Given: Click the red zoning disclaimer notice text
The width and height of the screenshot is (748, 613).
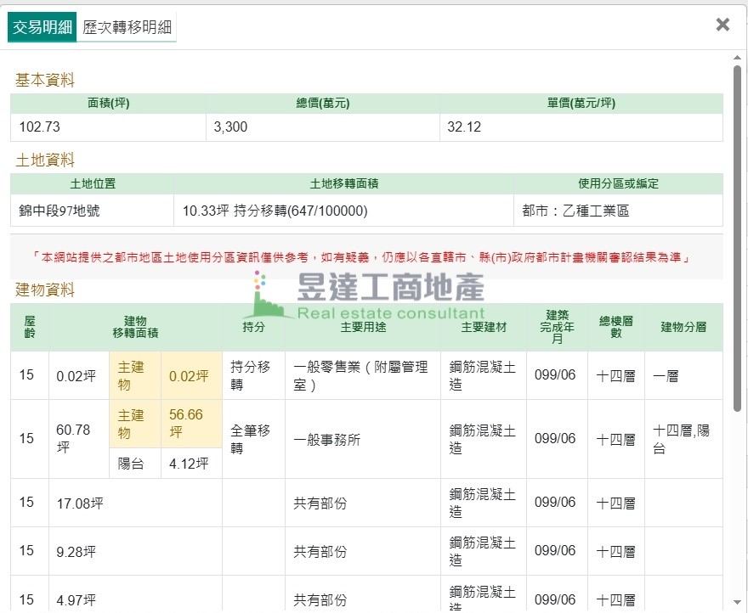Looking at the screenshot, I should 365,257.
